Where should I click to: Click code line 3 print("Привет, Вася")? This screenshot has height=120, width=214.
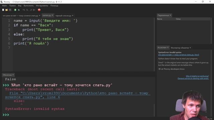[x=45, y=30]
